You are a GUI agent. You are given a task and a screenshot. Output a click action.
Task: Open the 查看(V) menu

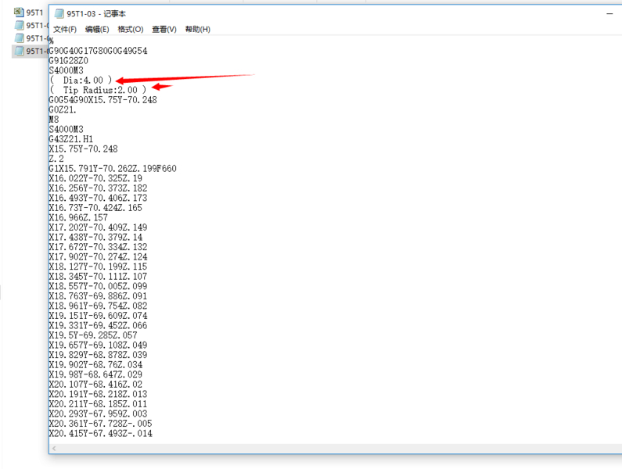click(164, 30)
